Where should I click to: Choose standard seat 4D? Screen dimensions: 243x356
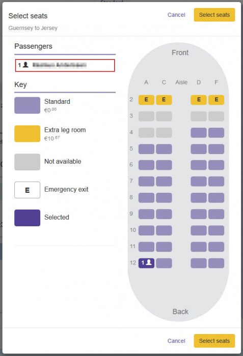(x=199, y=133)
